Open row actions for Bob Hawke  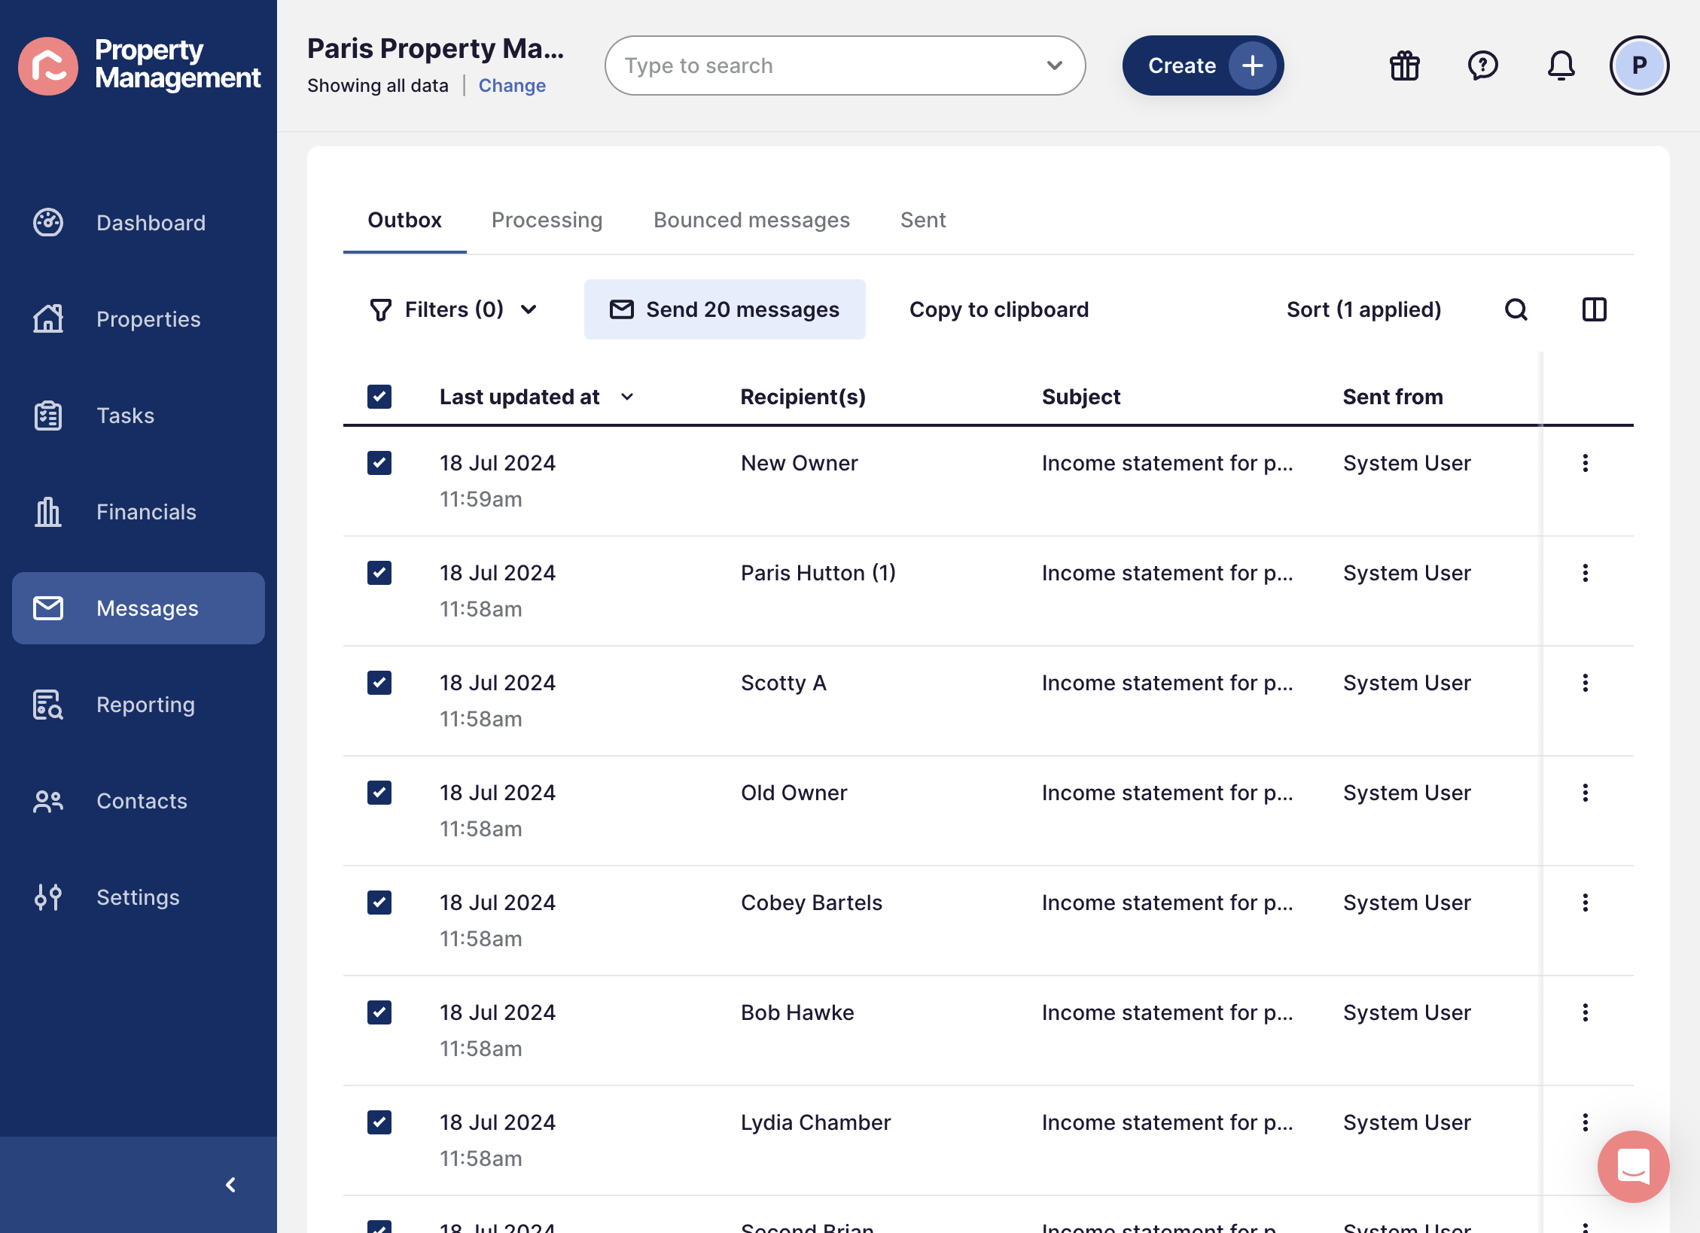(x=1586, y=1012)
